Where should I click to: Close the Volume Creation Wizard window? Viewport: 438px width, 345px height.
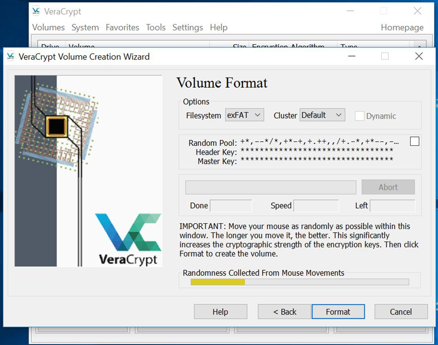pyautogui.click(x=419, y=57)
